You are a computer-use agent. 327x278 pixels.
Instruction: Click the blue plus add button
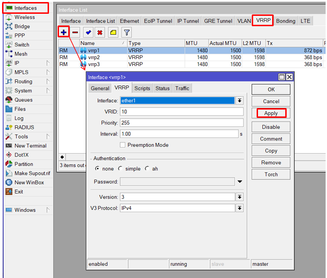coord(64,33)
